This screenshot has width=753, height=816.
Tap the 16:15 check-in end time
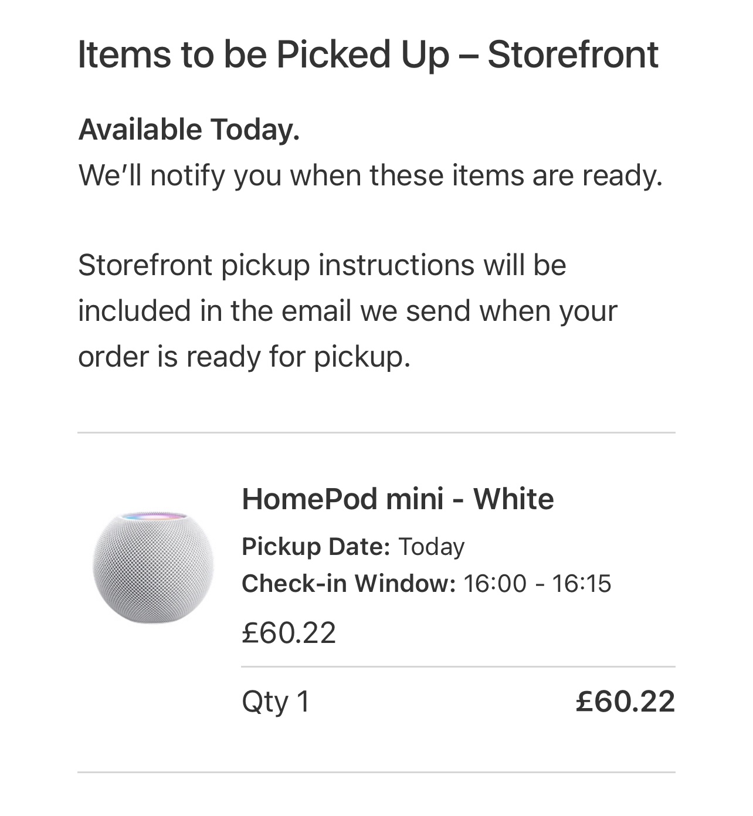pos(582,584)
